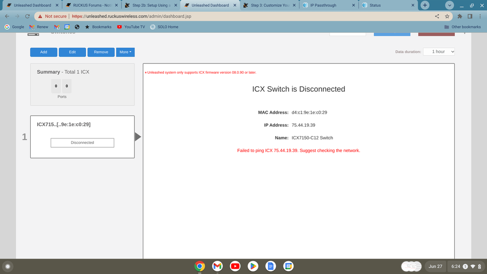The height and width of the screenshot is (274, 487).
Task: Switch to RUCKUS Forums tab
Action: [x=92, y=5]
